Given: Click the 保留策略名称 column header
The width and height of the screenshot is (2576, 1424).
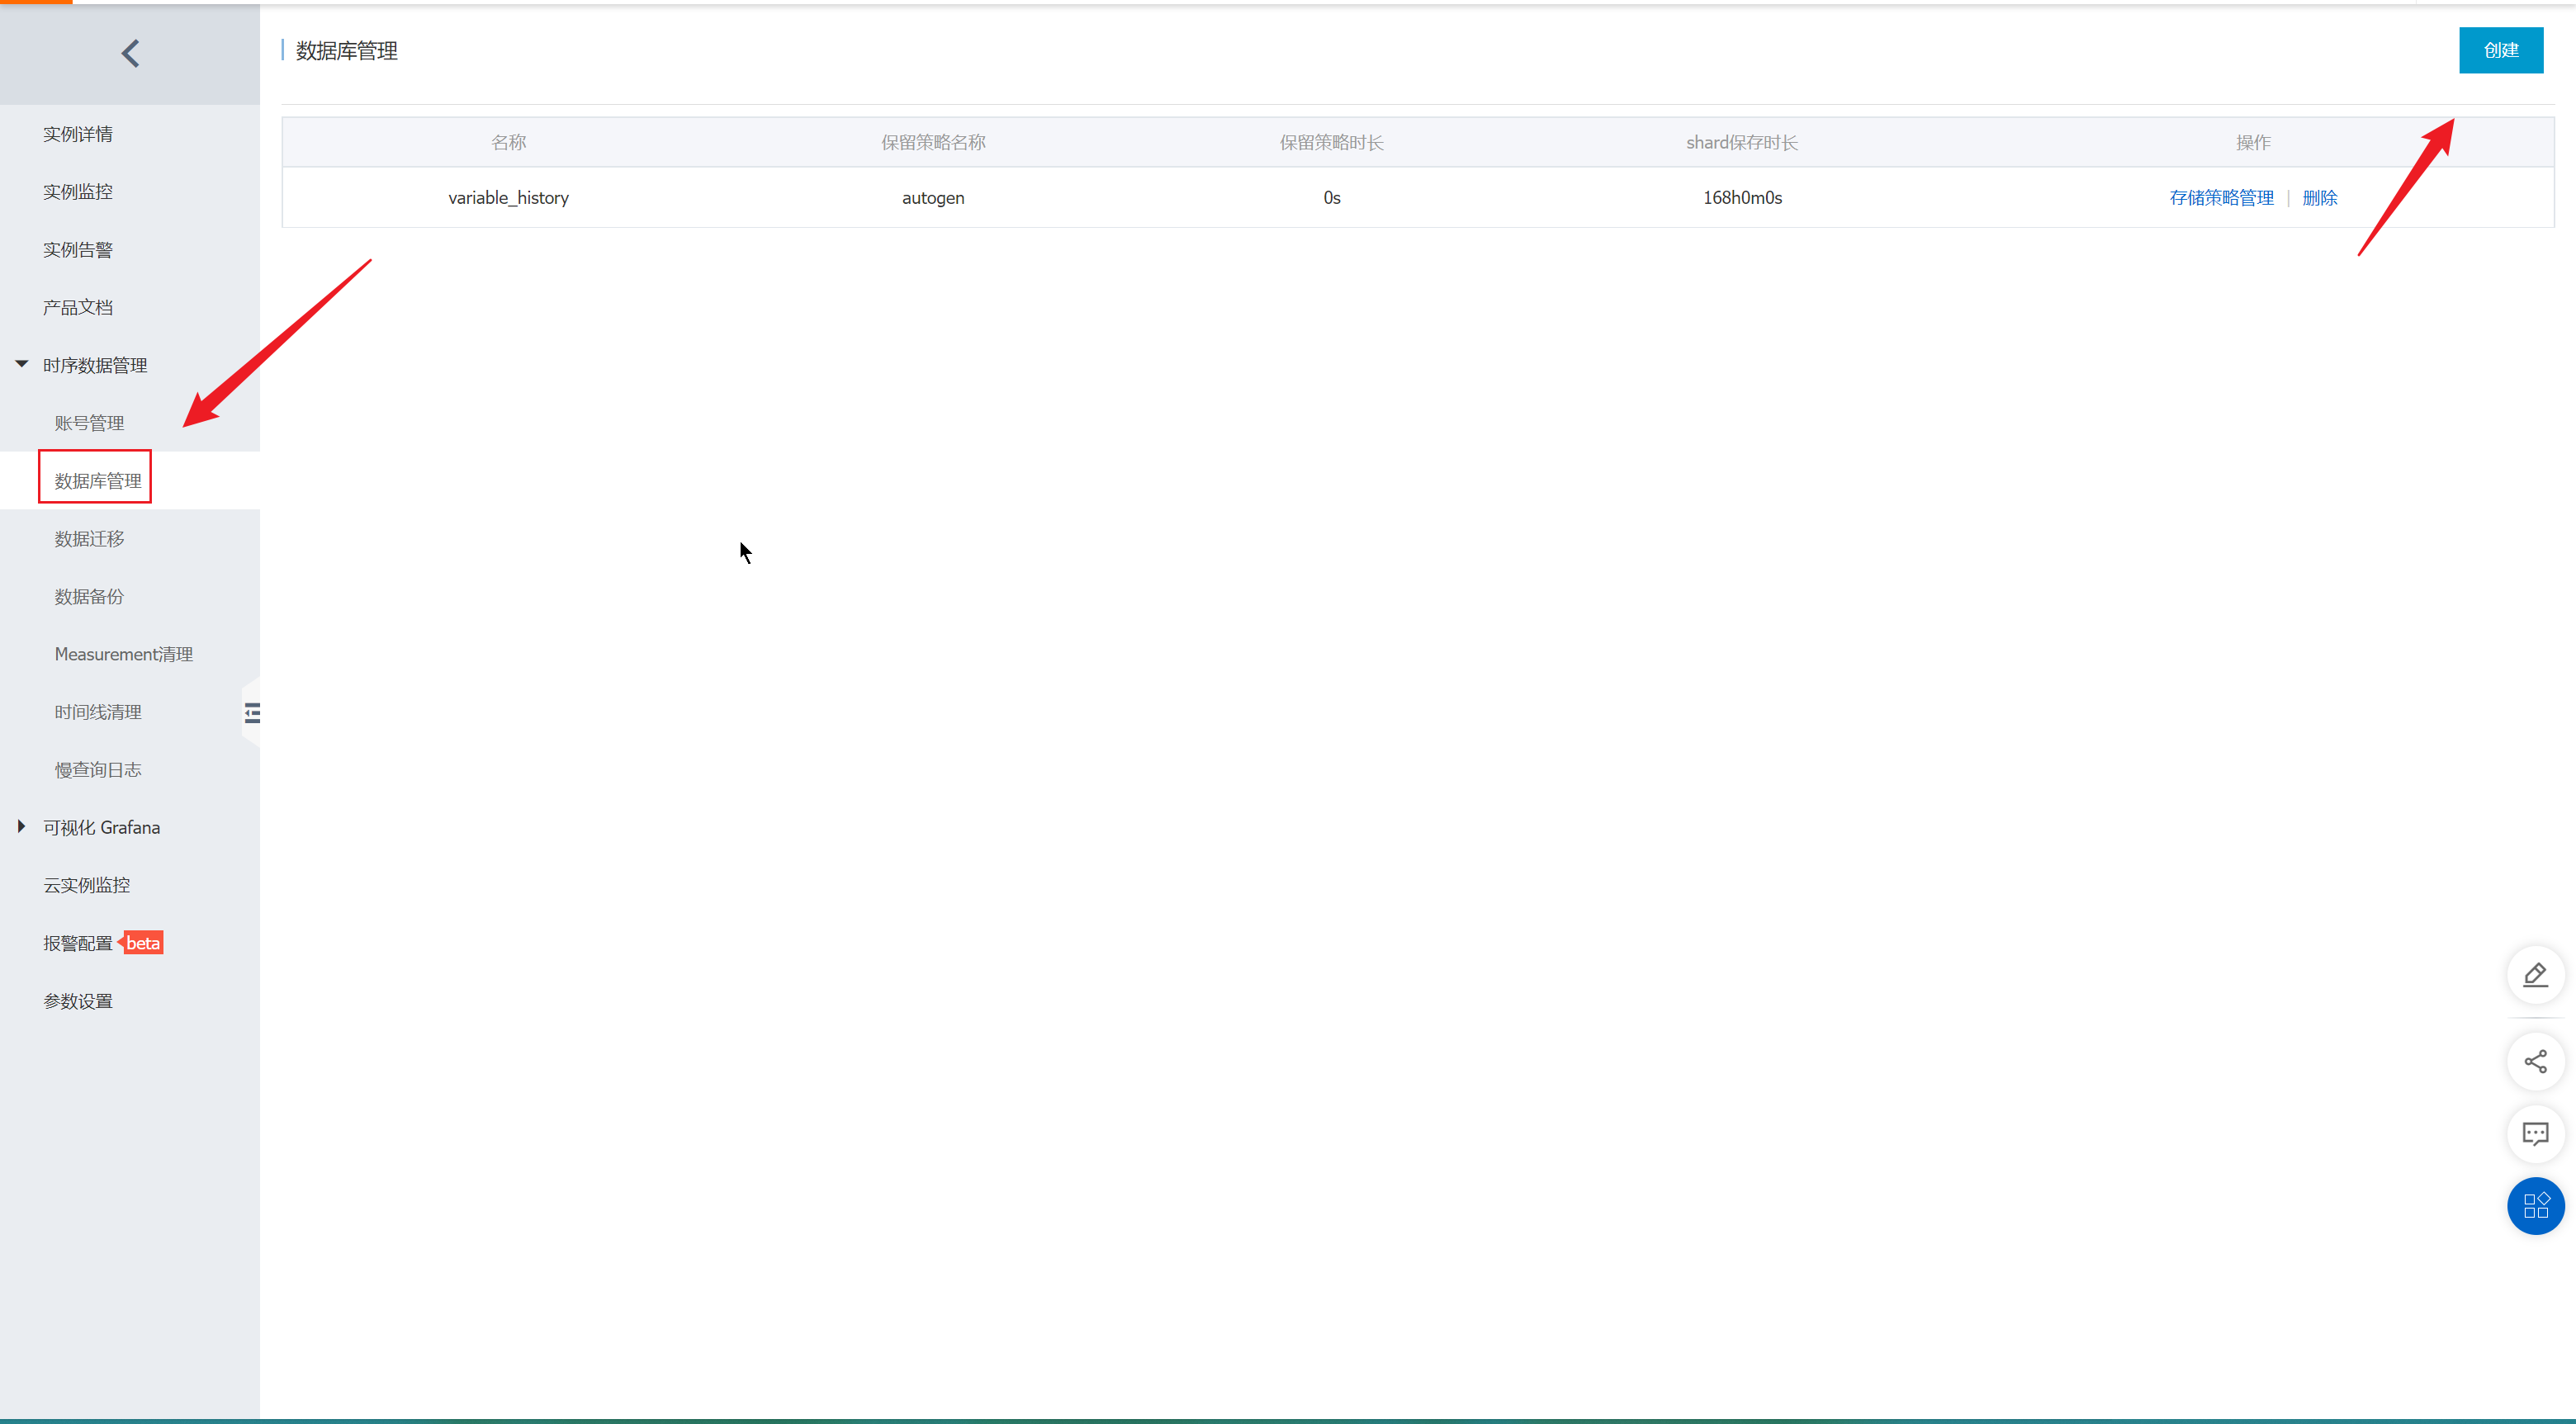Looking at the screenshot, I should point(933,143).
